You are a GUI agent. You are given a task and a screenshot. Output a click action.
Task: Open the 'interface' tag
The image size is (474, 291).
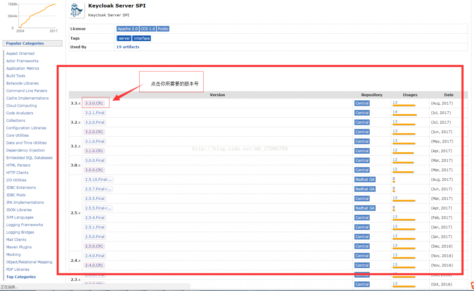pos(142,38)
